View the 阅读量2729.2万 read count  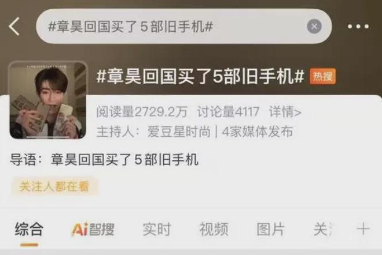pyautogui.click(x=142, y=112)
